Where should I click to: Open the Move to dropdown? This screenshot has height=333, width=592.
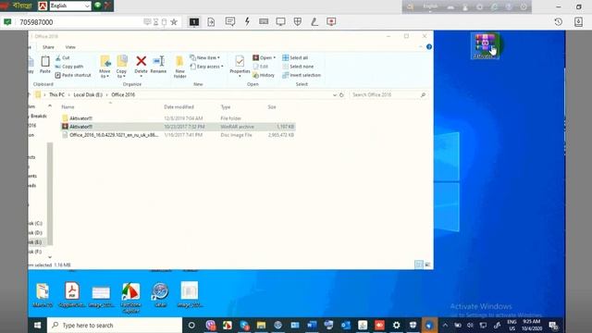[105, 67]
